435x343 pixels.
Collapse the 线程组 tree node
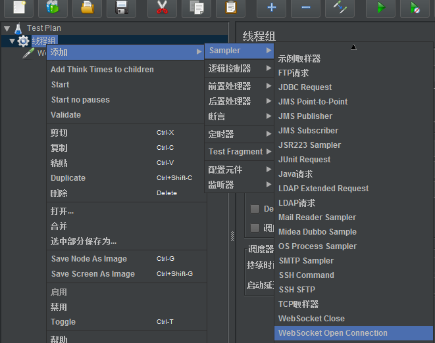pyautogui.click(x=12, y=41)
